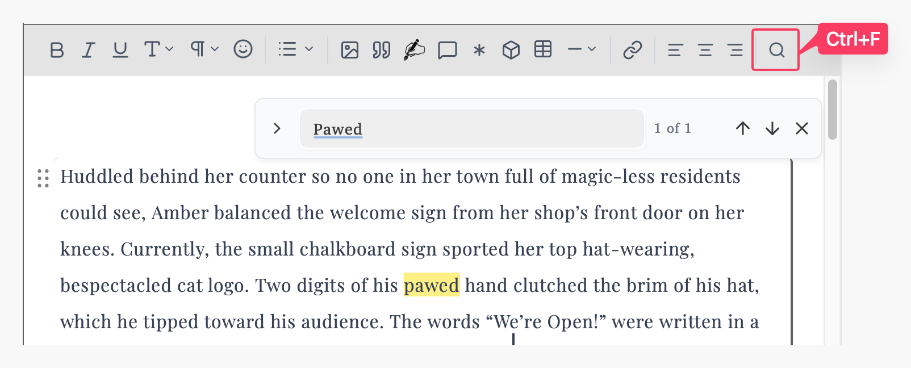This screenshot has height=368, width=911.
Task: Click the word Huddled in the paragraph
Action: click(x=97, y=177)
